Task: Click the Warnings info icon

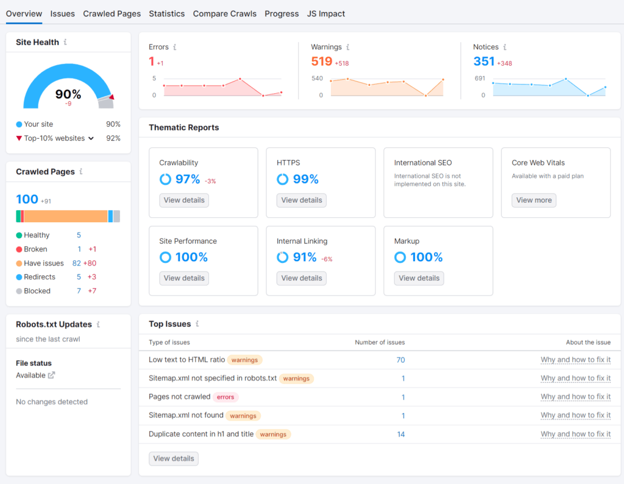Action: coord(349,47)
